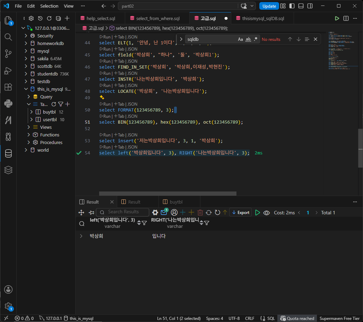Viewport: 363px width, 322px height.
Task: Click the part02 command center search box
Action: [178, 6]
